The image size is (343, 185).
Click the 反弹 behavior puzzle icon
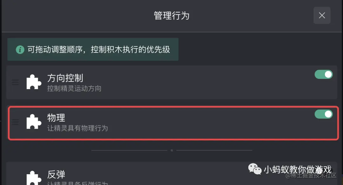click(34, 176)
